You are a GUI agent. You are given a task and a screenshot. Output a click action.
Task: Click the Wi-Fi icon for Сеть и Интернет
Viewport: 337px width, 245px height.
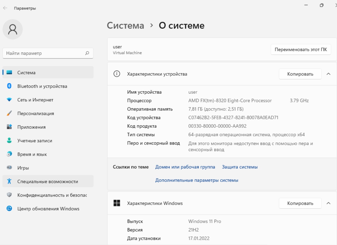tap(9, 100)
